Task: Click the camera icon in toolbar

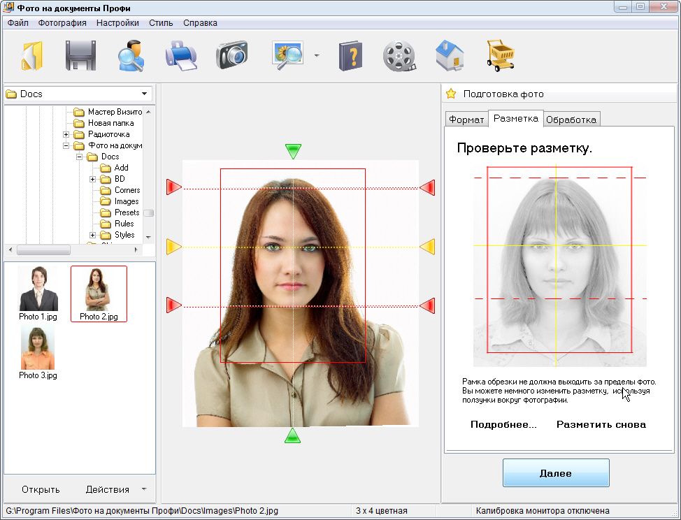Action: 231,56
